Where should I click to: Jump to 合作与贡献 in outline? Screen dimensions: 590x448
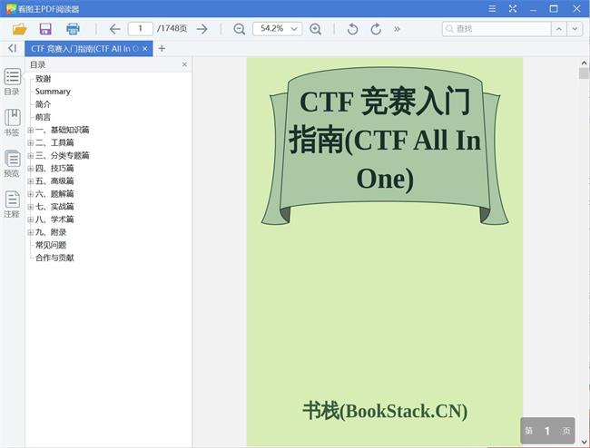pyautogui.click(x=54, y=258)
